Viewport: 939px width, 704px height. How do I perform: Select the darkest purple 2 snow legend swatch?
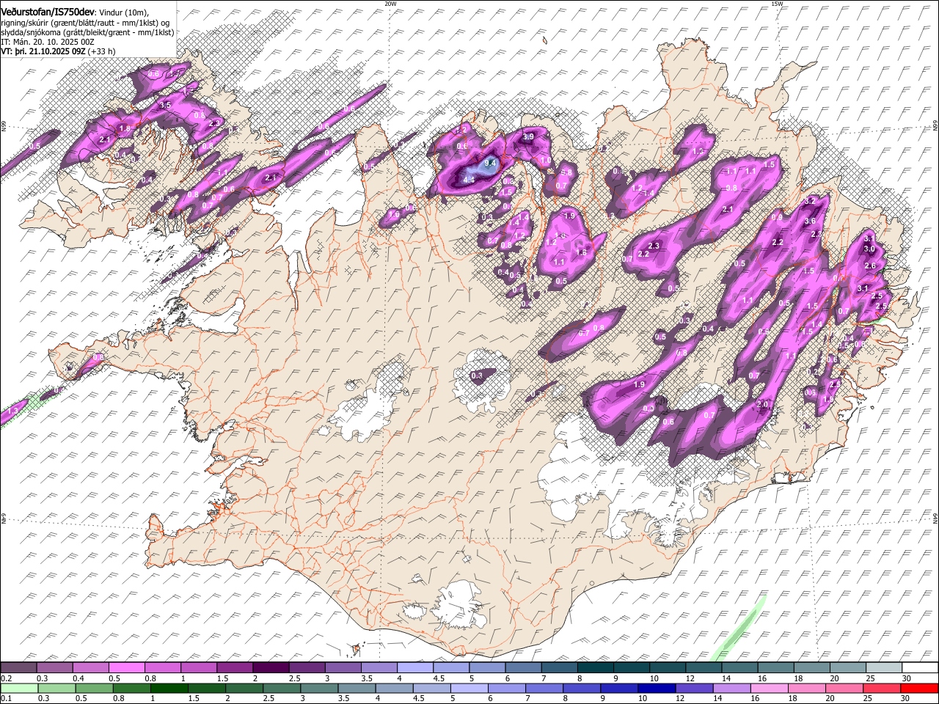pos(270,667)
